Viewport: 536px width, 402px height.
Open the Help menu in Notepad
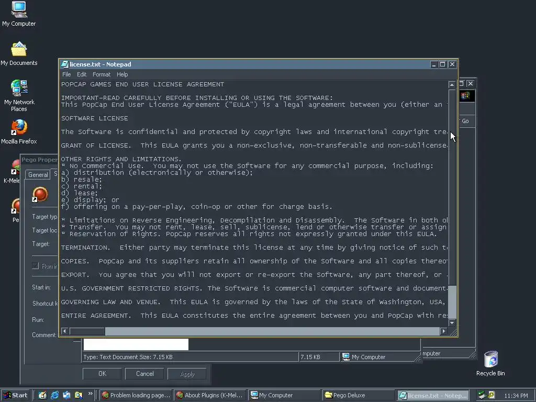tap(122, 74)
